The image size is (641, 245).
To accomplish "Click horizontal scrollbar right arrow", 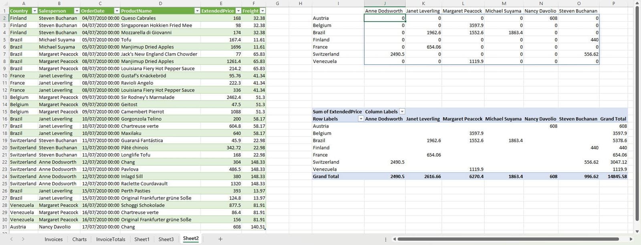I will pyautogui.click(x=631, y=239).
